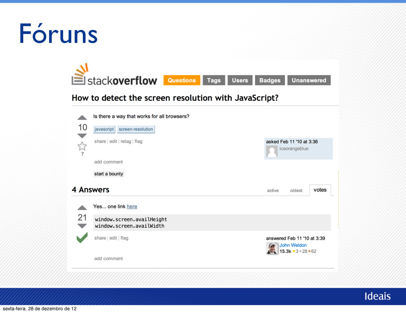Open iceorangeblue's avatar image

tap(272, 151)
